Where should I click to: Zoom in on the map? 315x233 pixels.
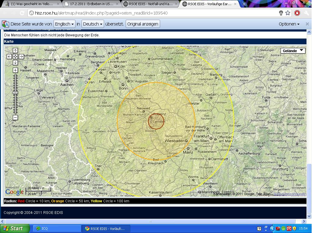click(16, 70)
